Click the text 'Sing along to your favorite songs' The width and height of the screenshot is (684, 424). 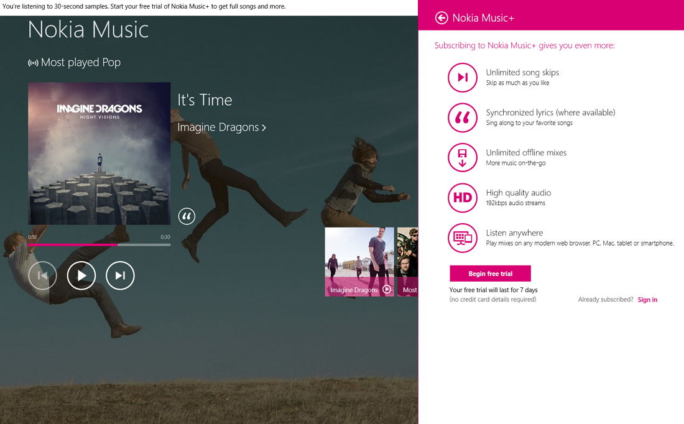[529, 123]
